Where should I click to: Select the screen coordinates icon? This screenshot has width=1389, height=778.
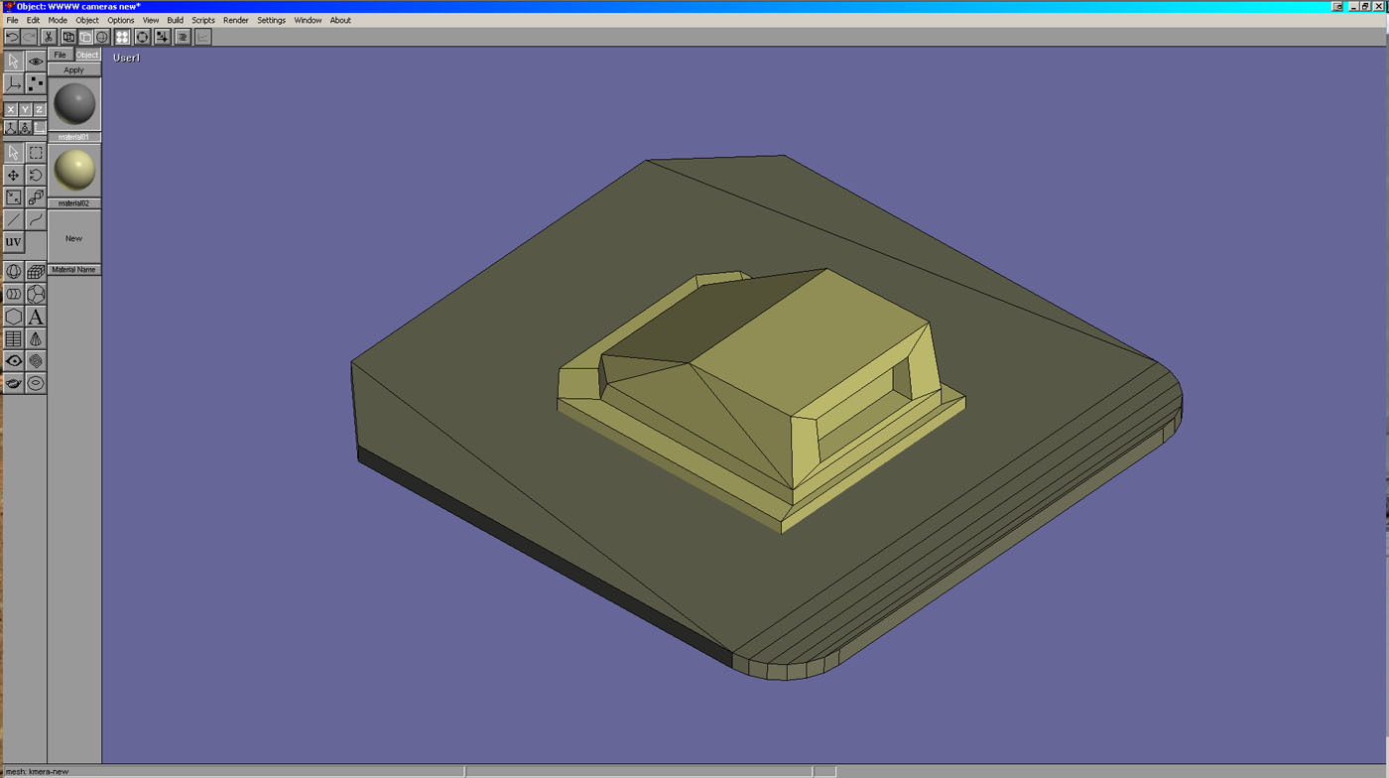(39, 128)
